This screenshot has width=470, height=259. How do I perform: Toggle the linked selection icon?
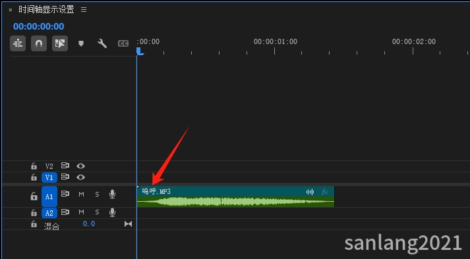[x=60, y=43]
